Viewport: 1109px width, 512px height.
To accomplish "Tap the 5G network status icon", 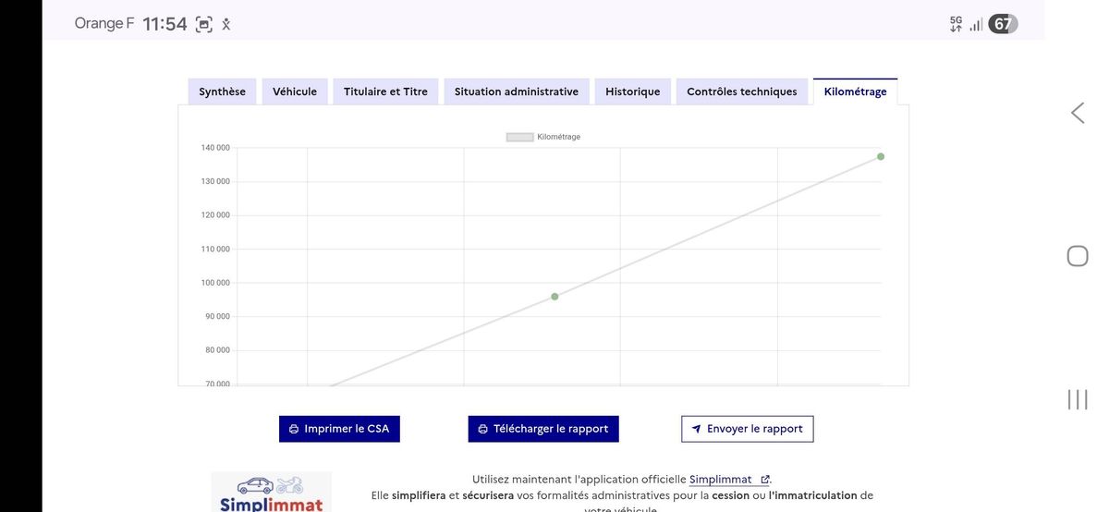I will tap(956, 24).
